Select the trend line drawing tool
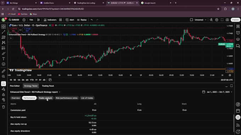The image size is (241, 135). (4, 32)
